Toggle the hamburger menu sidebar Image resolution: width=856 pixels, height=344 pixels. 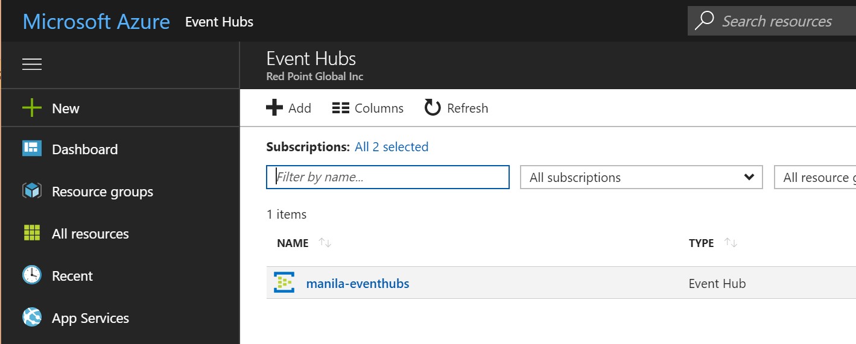[32, 64]
